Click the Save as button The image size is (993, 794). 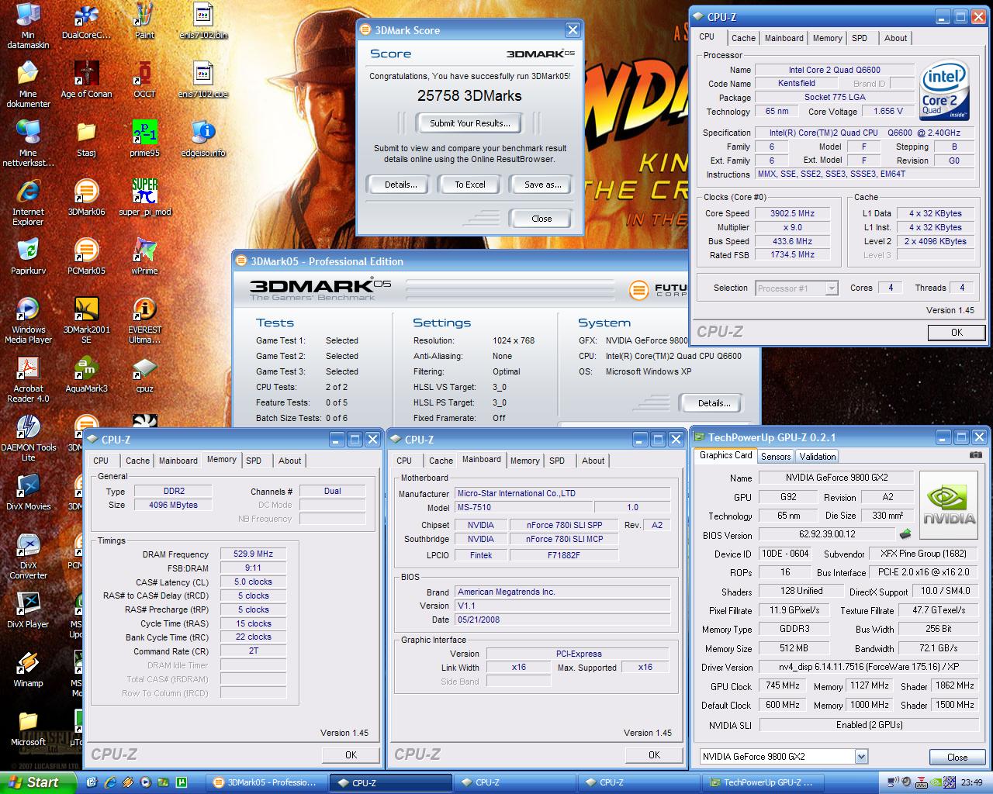[x=542, y=185]
